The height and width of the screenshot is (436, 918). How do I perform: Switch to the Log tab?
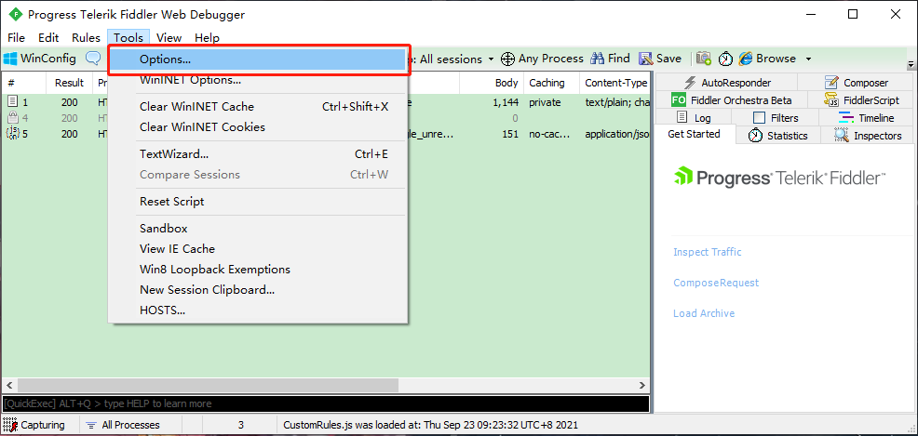pos(694,117)
